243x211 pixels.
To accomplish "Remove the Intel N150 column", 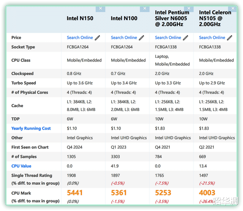I will coord(100,8).
